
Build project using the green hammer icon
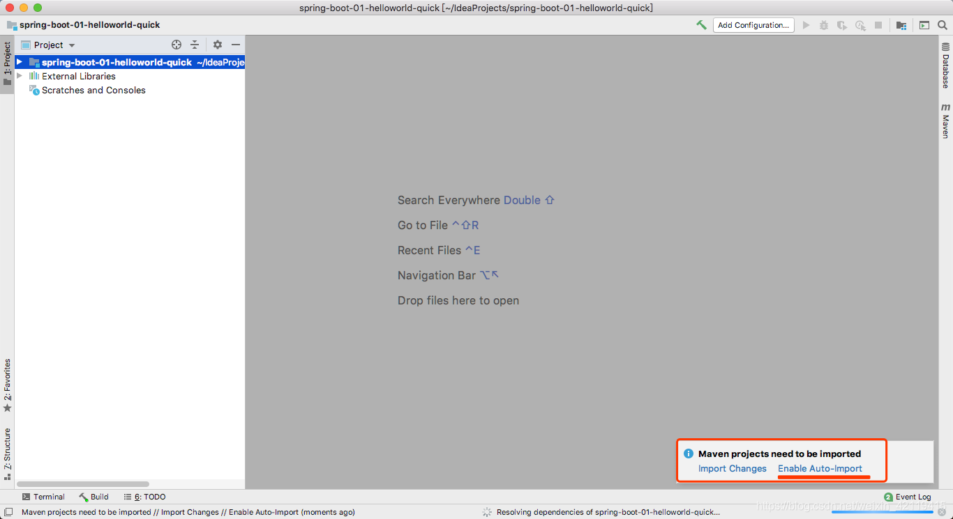[701, 25]
